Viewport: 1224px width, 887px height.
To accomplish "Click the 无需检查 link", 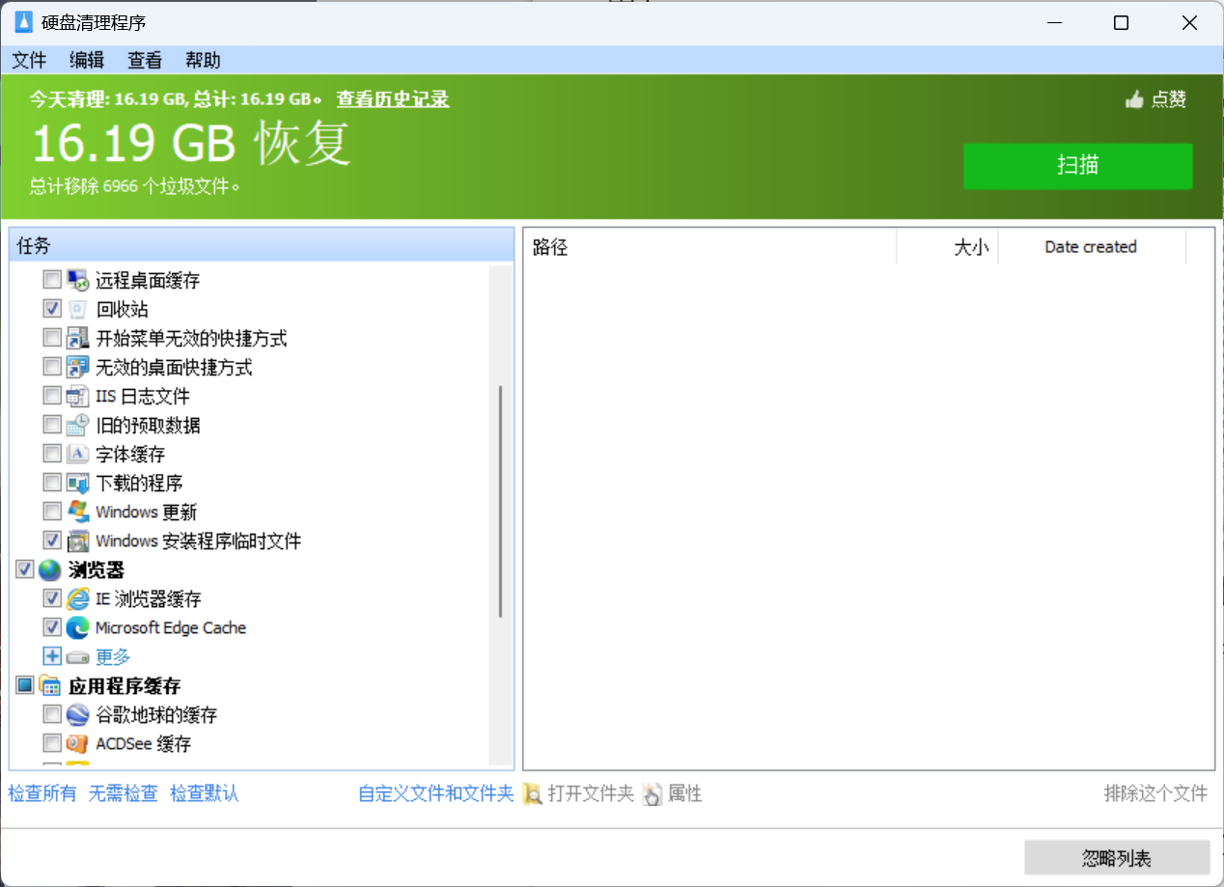I will 124,794.
